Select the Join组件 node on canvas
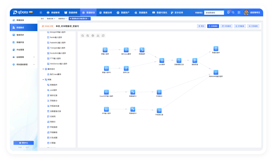The width and height of the screenshot is (273, 162). pyautogui.click(x=162, y=60)
